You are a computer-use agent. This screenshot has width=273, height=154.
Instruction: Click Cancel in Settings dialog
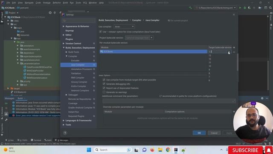[214, 133]
